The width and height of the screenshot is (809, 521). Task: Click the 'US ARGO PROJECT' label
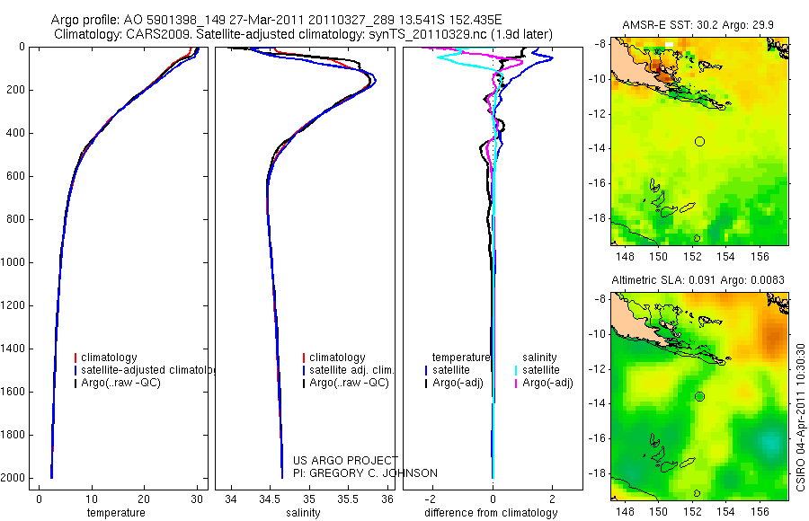point(346,460)
